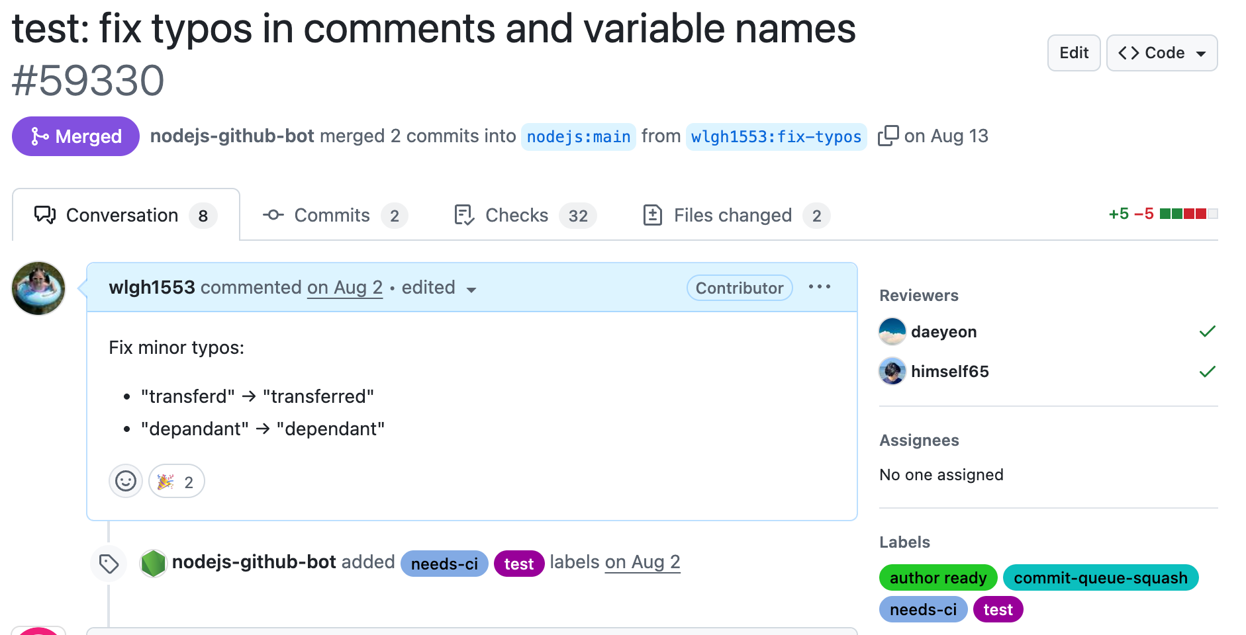Click wlgh1553's profile avatar
The width and height of the screenshot is (1246, 635).
[x=38, y=288]
